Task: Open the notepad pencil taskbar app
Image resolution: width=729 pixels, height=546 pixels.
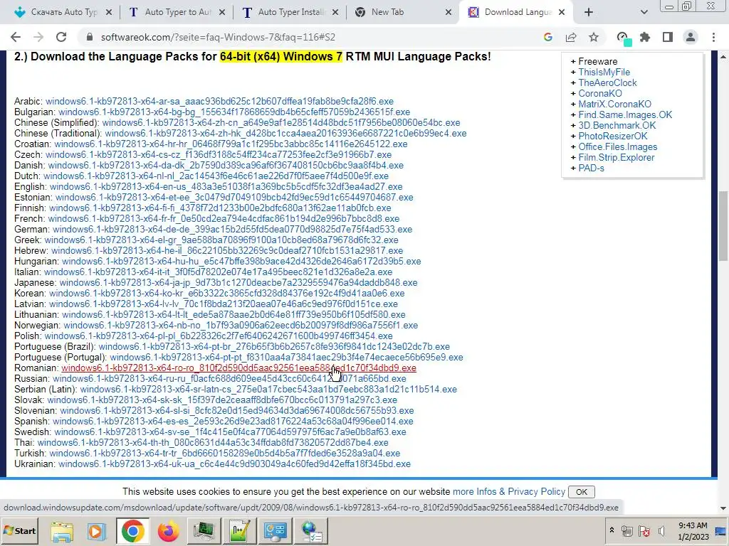Action: click(239, 531)
